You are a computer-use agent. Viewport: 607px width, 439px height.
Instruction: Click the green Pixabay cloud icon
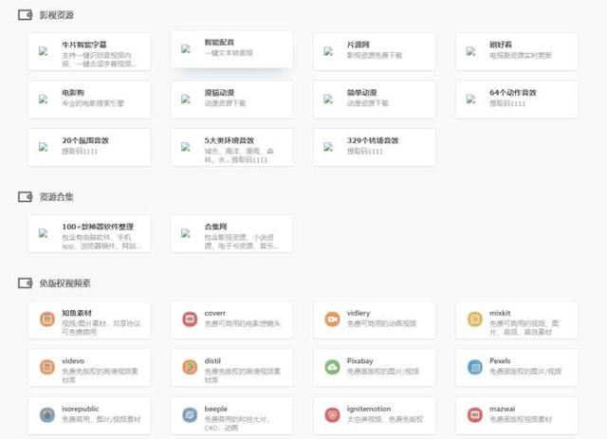pos(332,367)
